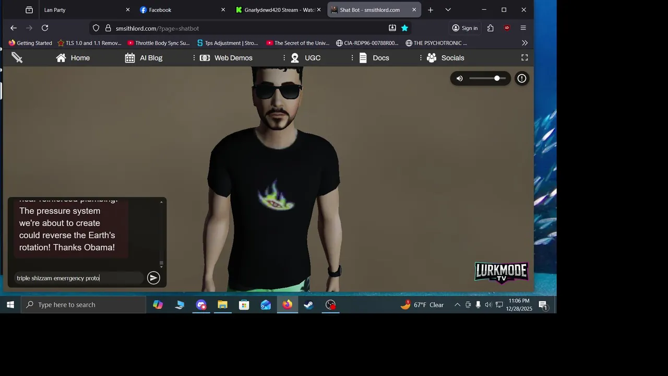The image size is (668, 376).
Task: Click the taskbar search box
Action: point(83,305)
